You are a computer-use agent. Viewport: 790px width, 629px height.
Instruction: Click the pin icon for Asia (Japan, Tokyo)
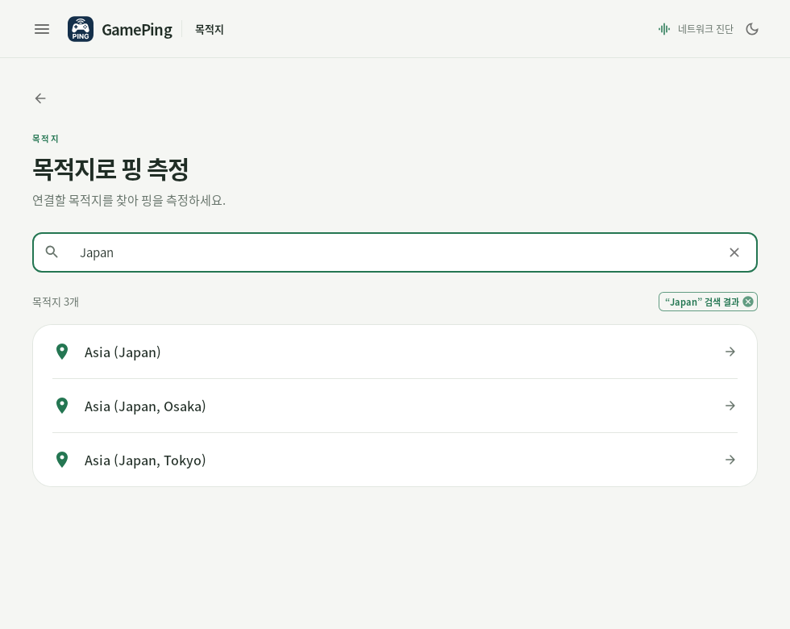[62, 460]
